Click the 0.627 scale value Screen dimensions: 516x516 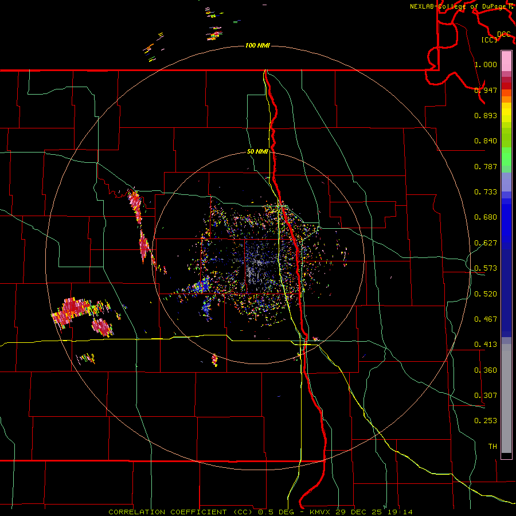tap(486, 243)
